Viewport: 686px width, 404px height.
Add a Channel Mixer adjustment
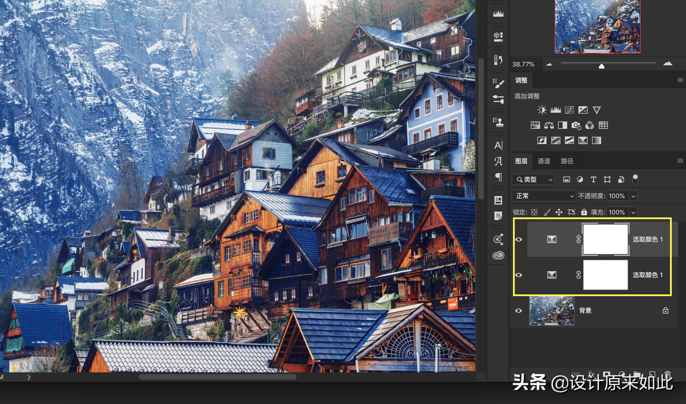coord(589,125)
